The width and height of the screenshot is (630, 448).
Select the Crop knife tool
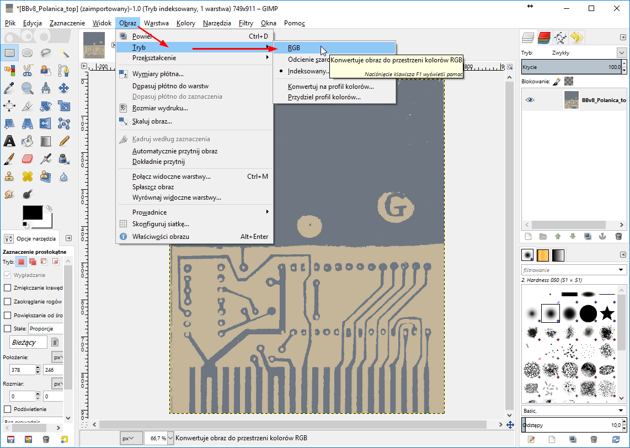[x=27, y=106]
